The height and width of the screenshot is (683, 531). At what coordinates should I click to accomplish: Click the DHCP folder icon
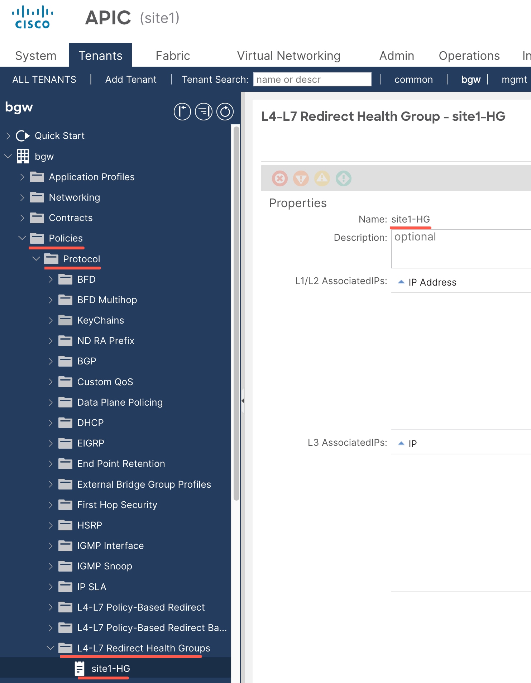tap(65, 423)
